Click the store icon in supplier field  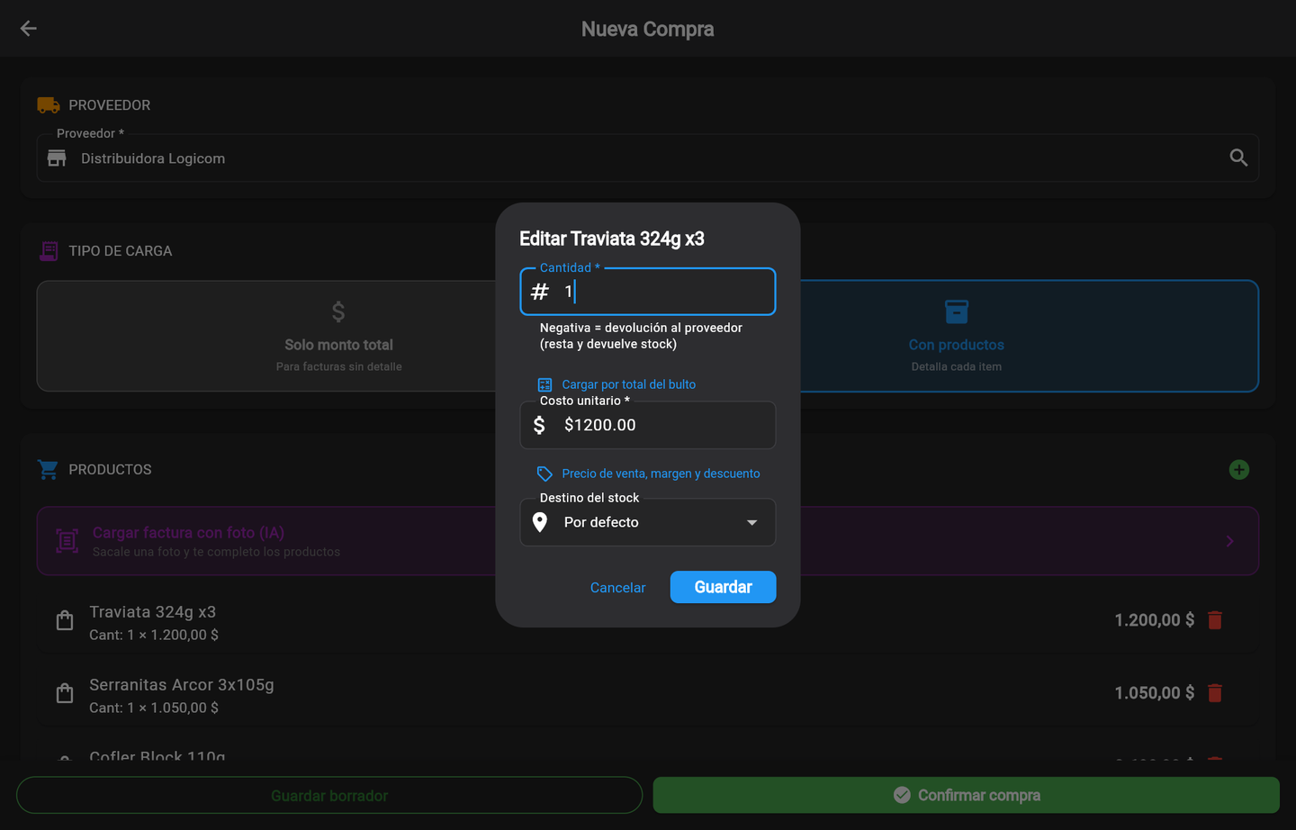coord(57,158)
